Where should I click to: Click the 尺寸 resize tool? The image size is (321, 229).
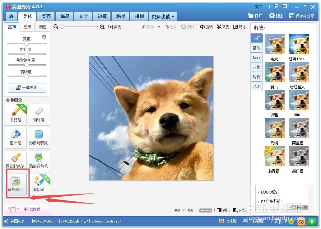point(239,27)
